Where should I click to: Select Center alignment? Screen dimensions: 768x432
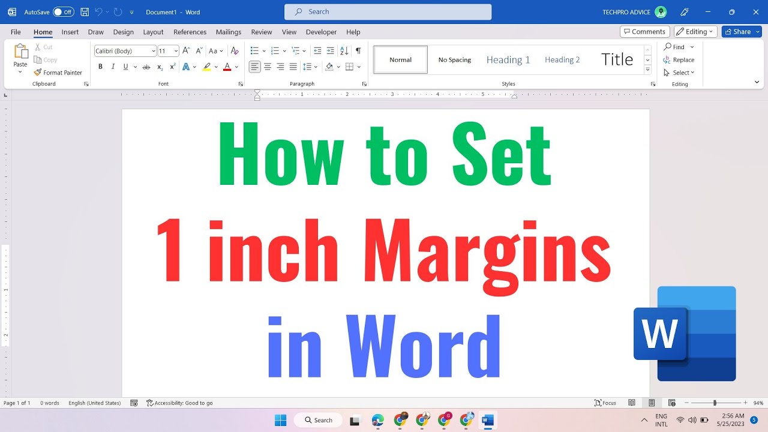(x=268, y=67)
